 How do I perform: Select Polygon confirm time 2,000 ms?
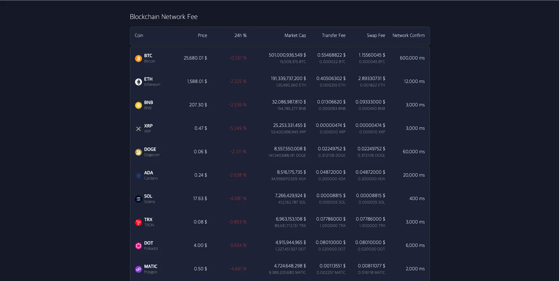point(415,269)
